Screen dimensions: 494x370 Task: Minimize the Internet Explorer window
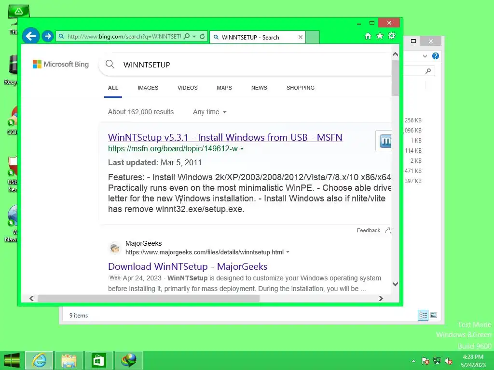359,23
